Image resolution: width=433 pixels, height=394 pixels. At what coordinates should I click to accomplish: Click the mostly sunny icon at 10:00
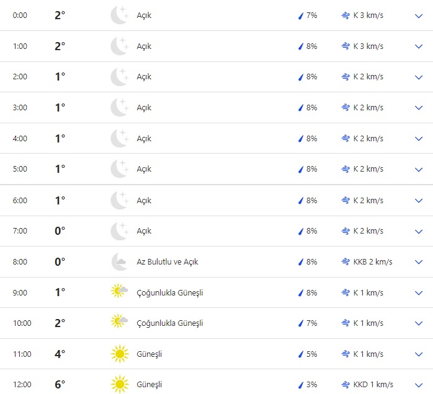(118, 323)
